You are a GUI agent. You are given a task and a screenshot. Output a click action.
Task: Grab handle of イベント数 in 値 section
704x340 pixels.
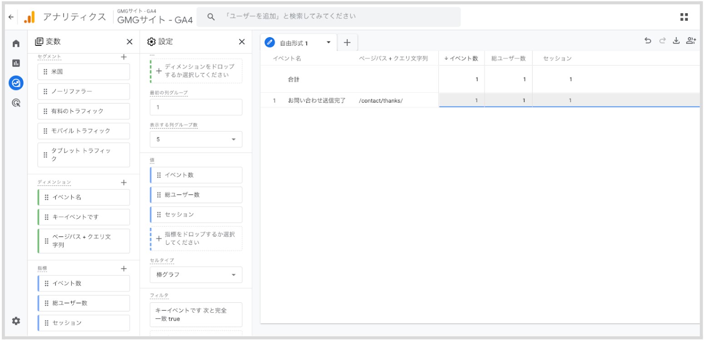[159, 175]
